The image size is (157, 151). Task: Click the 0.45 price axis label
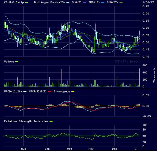pos(146,50)
